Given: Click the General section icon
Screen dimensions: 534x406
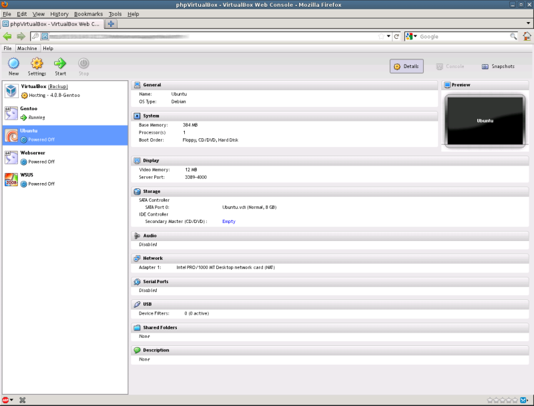Looking at the screenshot, I should 138,85.
